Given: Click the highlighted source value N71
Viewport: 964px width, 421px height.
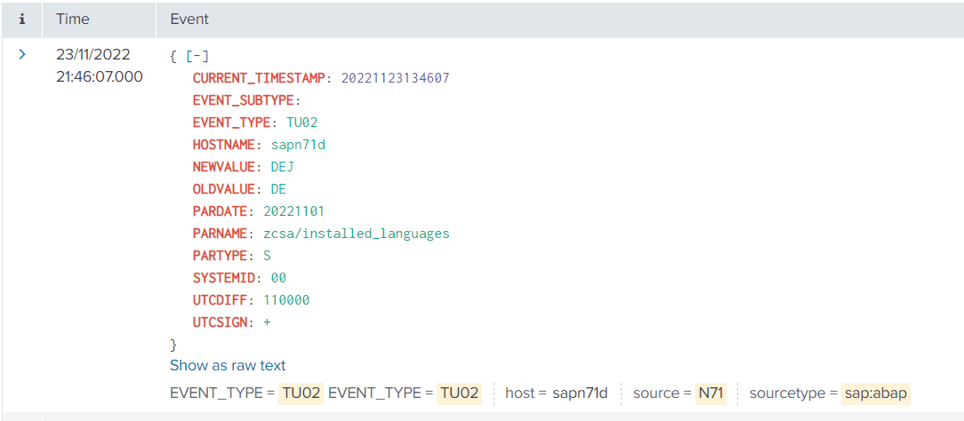Looking at the screenshot, I should pyautogui.click(x=710, y=393).
